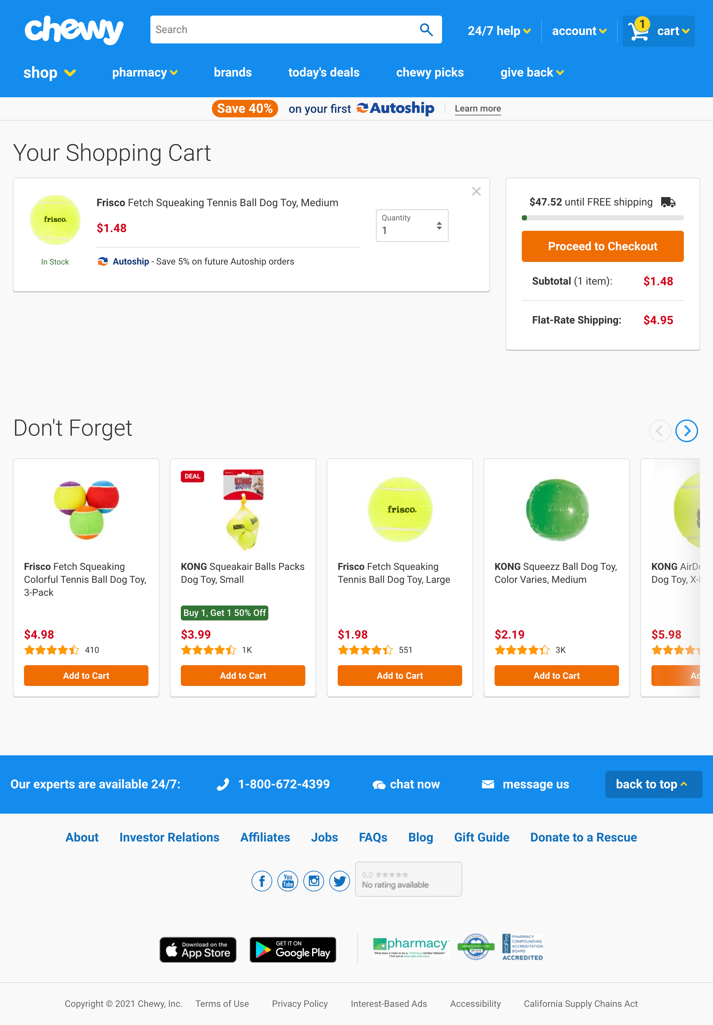Remove the tennis ball toy from cart
Screen dimensions: 713x1025
(476, 191)
